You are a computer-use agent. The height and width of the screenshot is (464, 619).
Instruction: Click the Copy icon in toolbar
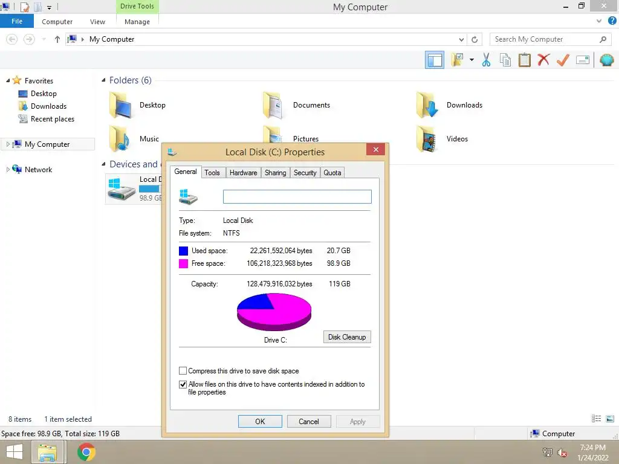pyautogui.click(x=505, y=60)
